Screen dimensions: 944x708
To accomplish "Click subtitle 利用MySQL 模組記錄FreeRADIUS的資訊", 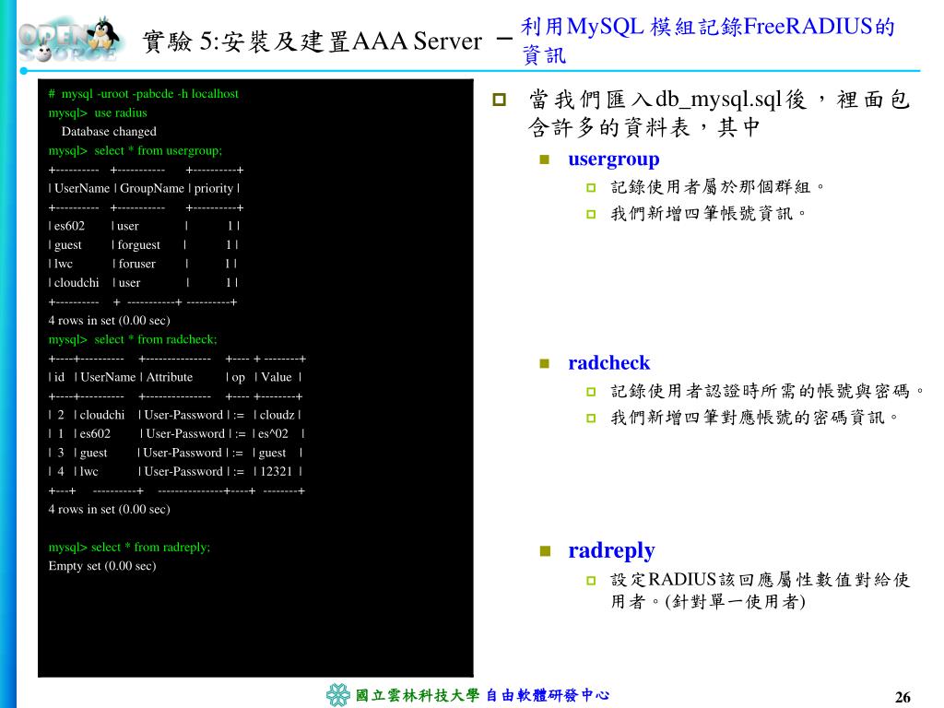I will [707, 41].
